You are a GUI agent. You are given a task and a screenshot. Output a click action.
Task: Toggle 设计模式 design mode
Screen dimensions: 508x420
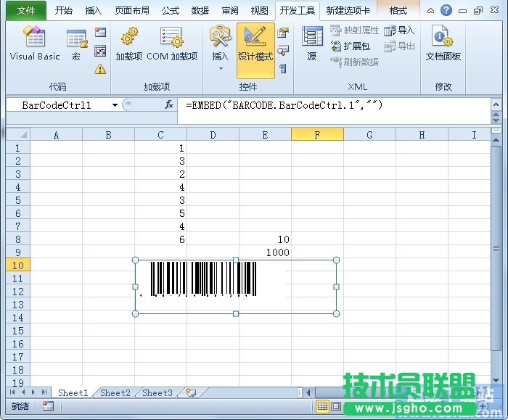pyautogui.click(x=255, y=48)
